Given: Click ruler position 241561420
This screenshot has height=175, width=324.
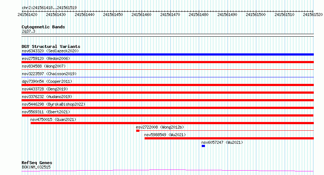Looking at the screenshot, I should (x=27, y=15).
